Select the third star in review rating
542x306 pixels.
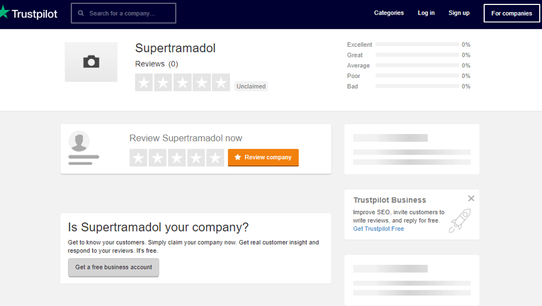click(x=177, y=158)
